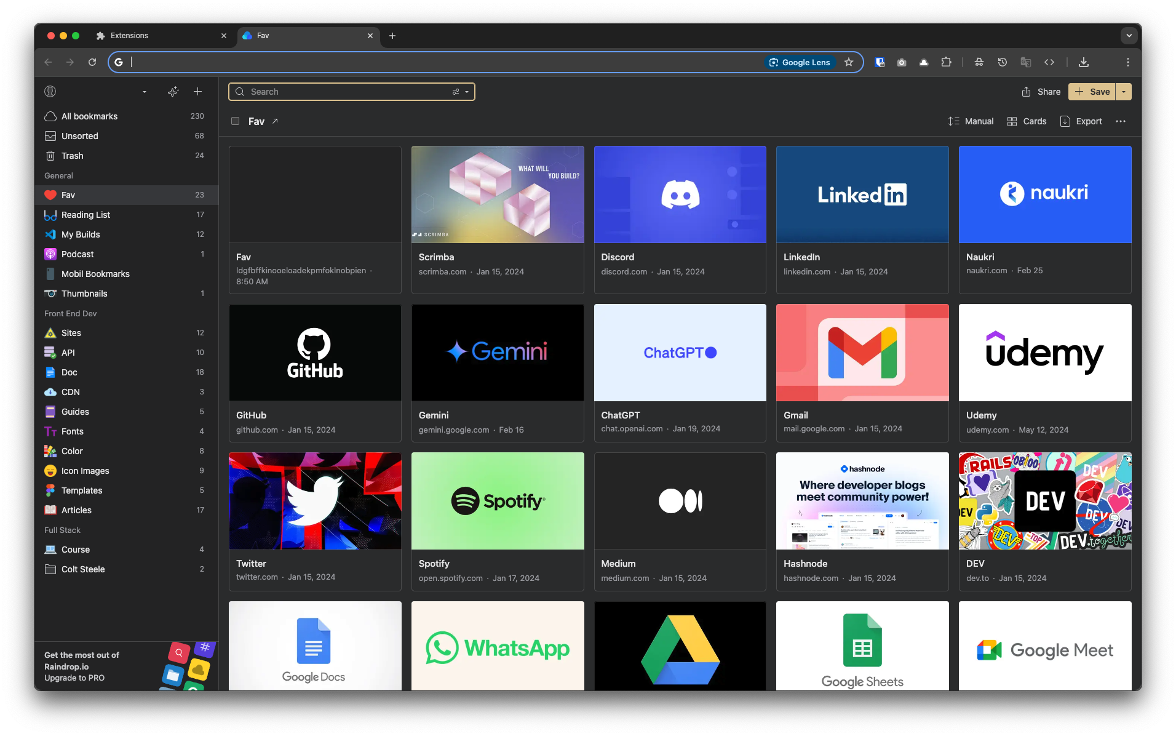Open the Discord bookmark card

click(x=680, y=220)
